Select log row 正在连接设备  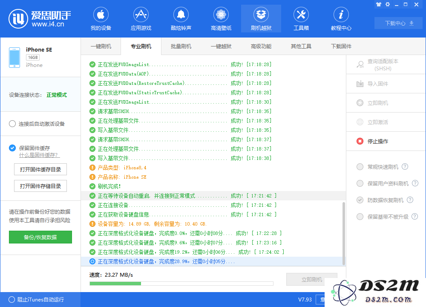[213, 205]
